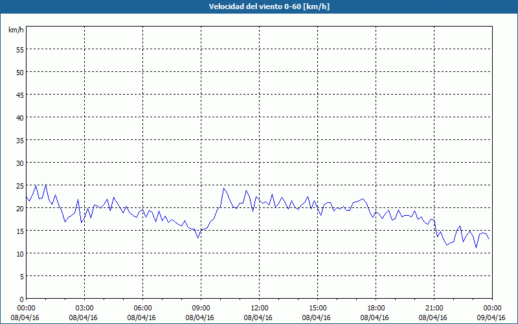Click the 09:00 time label on the x-axis
Image resolution: width=518 pixels, height=324 pixels.
tap(201, 308)
